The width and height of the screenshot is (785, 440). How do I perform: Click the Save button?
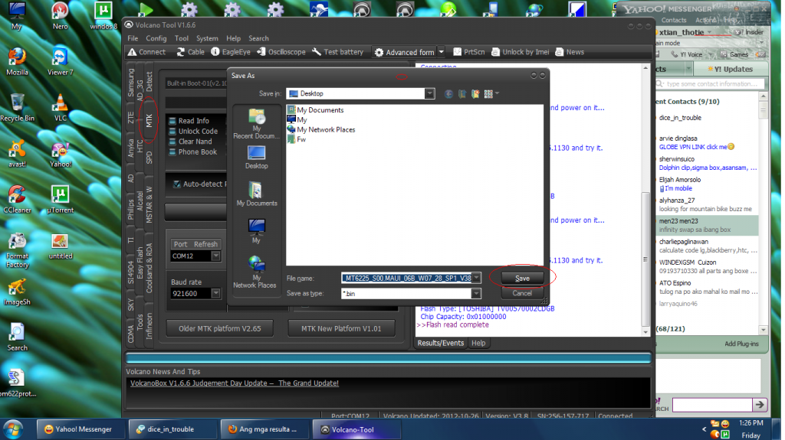[x=522, y=279]
